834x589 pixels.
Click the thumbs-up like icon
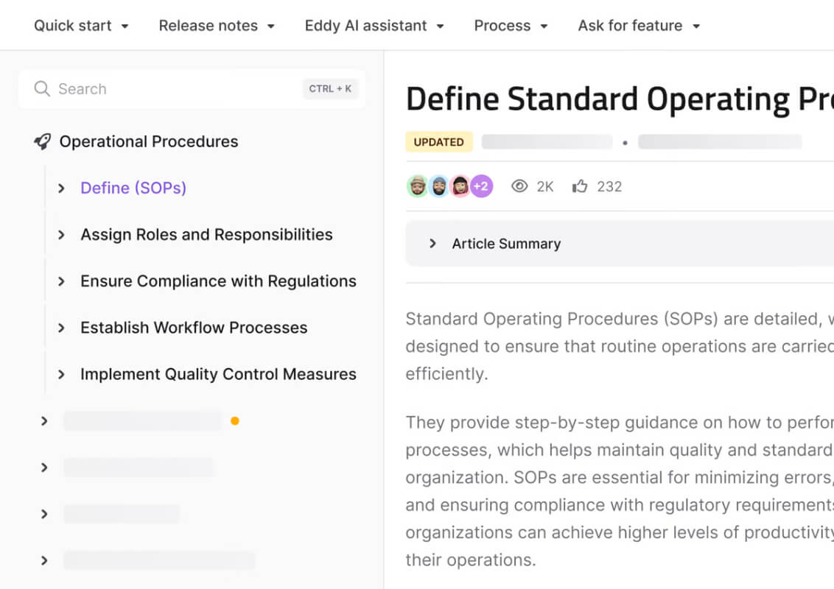click(x=580, y=186)
